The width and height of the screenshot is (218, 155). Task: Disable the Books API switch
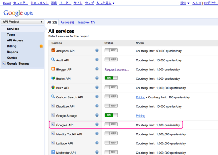coord(111,78)
